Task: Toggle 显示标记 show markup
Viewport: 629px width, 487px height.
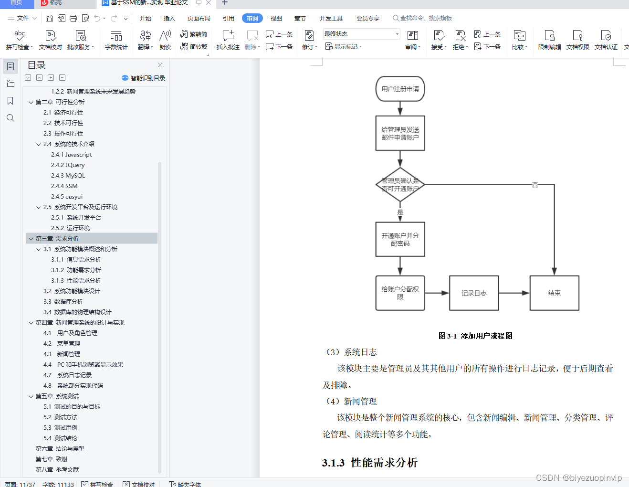Action: (x=343, y=46)
